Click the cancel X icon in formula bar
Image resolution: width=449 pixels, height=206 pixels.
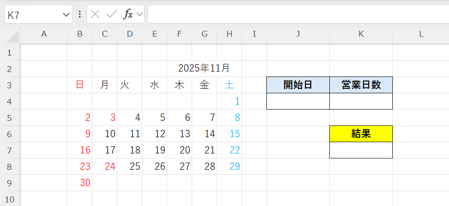coord(95,14)
